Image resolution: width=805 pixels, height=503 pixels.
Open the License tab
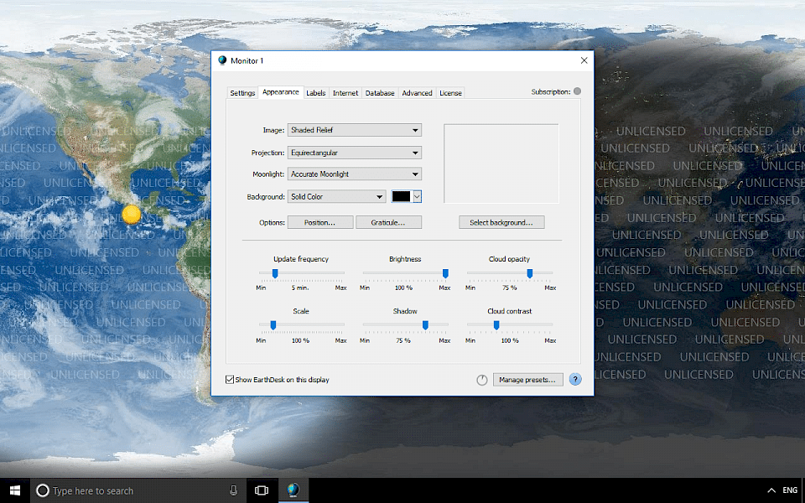pyautogui.click(x=451, y=93)
